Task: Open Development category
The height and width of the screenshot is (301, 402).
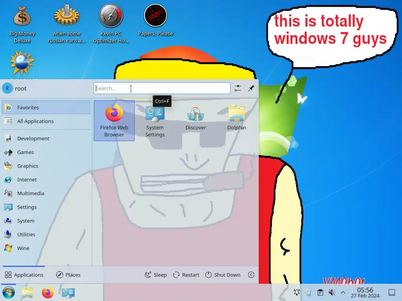Action: pyautogui.click(x=46, y=138)
